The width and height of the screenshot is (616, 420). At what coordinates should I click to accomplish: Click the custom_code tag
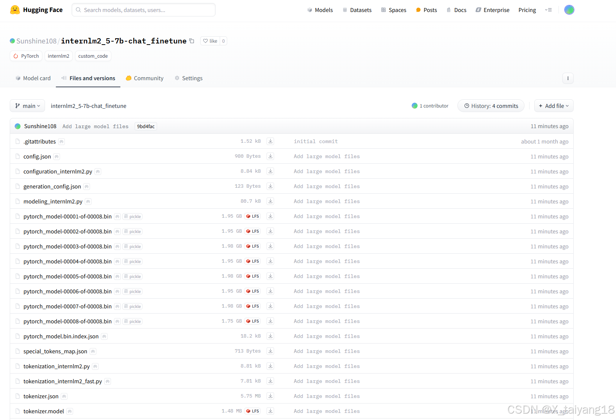(x=93, y=56)
